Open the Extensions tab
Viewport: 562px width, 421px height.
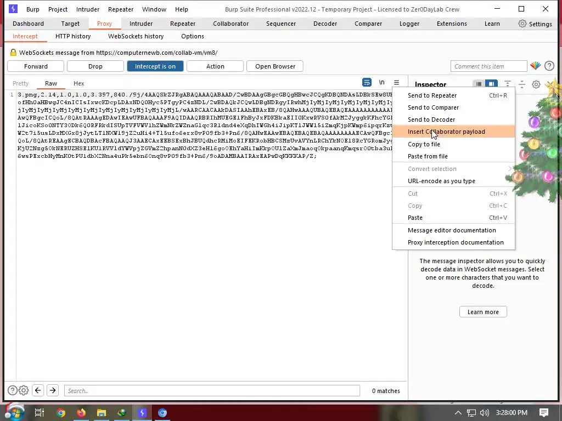pyautogui.click(x=452, y=24)
